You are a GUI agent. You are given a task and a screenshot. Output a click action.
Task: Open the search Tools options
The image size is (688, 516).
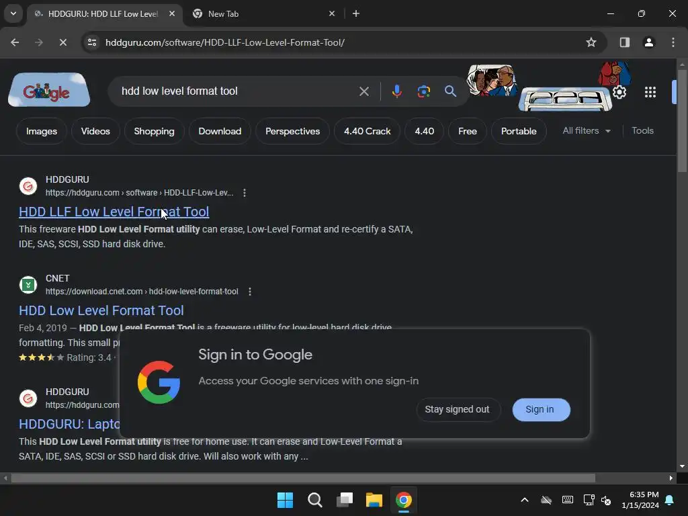[642, 131]
